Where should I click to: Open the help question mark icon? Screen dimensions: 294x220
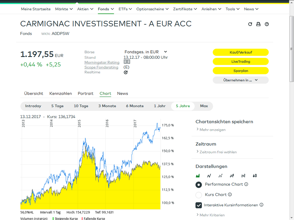pyautogui.click(x=267, y=24)
